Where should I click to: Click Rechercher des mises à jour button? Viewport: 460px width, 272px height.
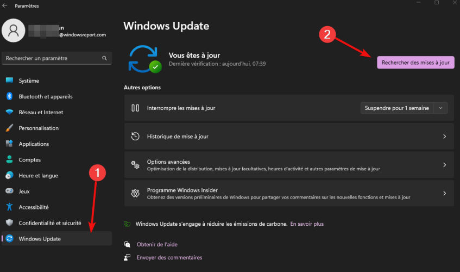tap(415, 62)
